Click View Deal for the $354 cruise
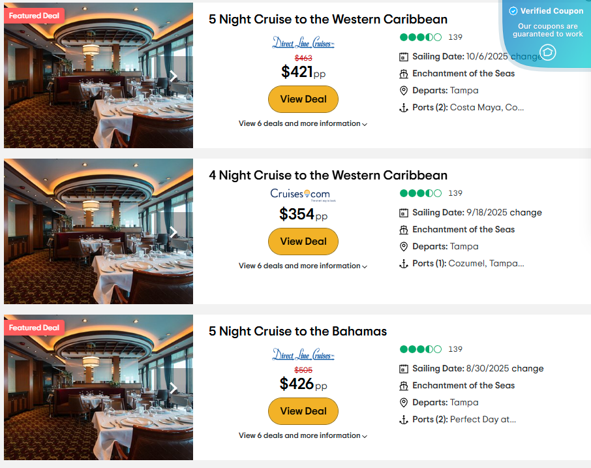This screenshot has width=591, height=468. point(303,241)
